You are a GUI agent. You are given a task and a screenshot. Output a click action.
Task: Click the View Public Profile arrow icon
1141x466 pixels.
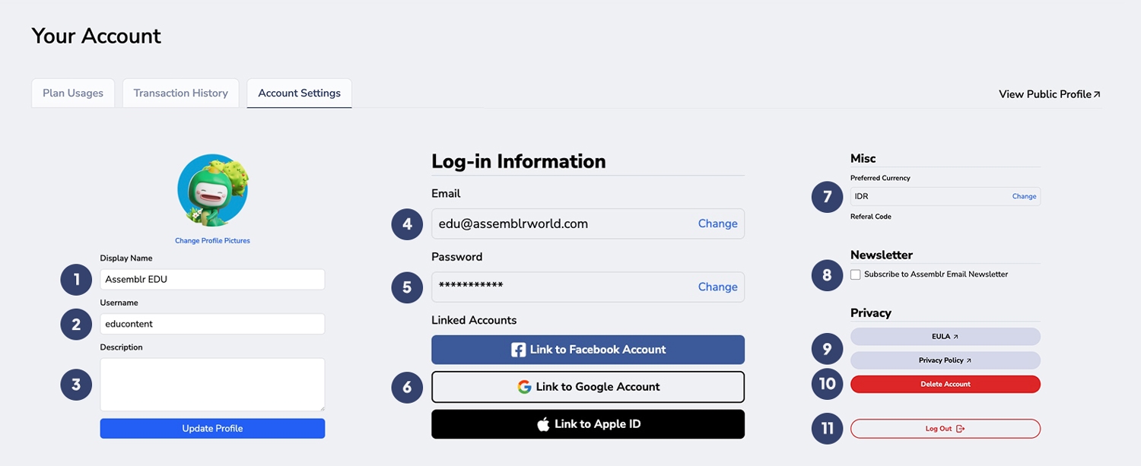1097,94
